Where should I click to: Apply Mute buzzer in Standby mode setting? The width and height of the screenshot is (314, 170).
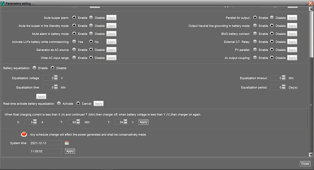pos(111,26)
